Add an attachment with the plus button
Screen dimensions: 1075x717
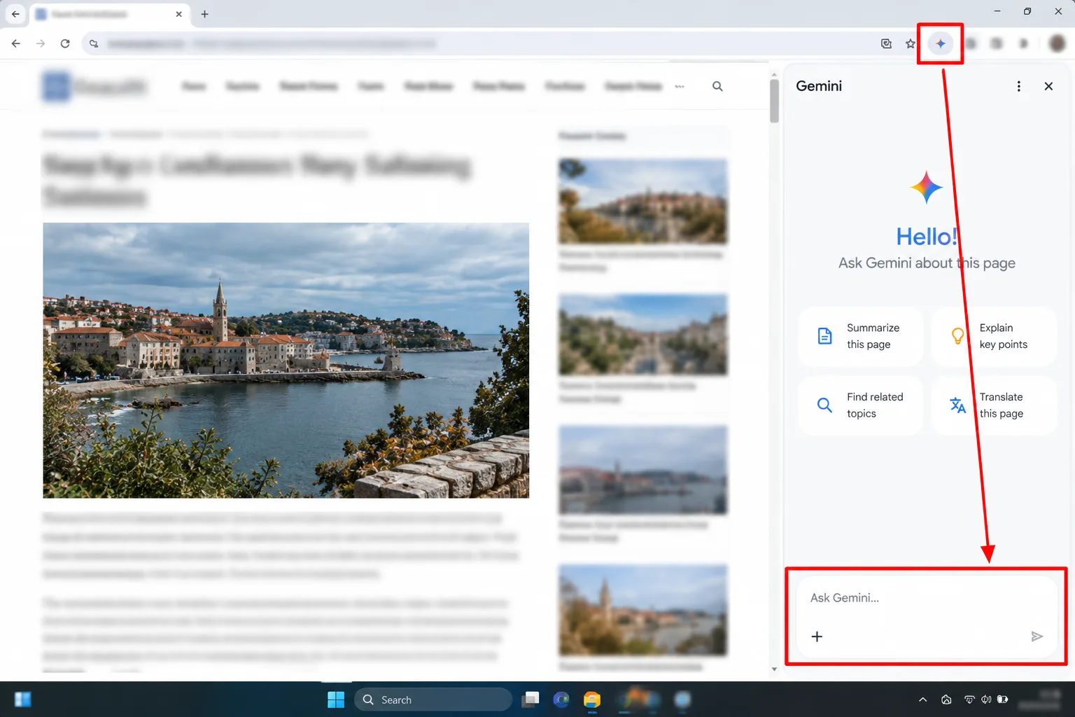[x=817, y=636]
